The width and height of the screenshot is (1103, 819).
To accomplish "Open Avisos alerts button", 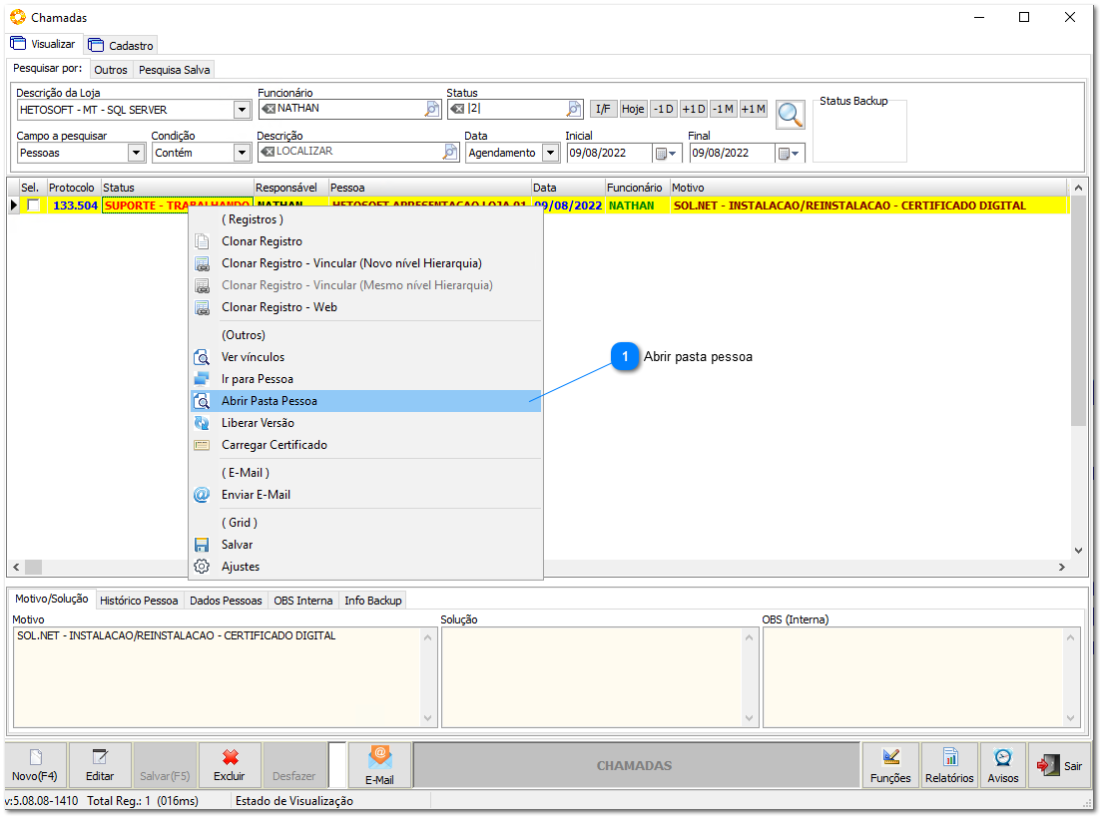I will coord(1003,765).
